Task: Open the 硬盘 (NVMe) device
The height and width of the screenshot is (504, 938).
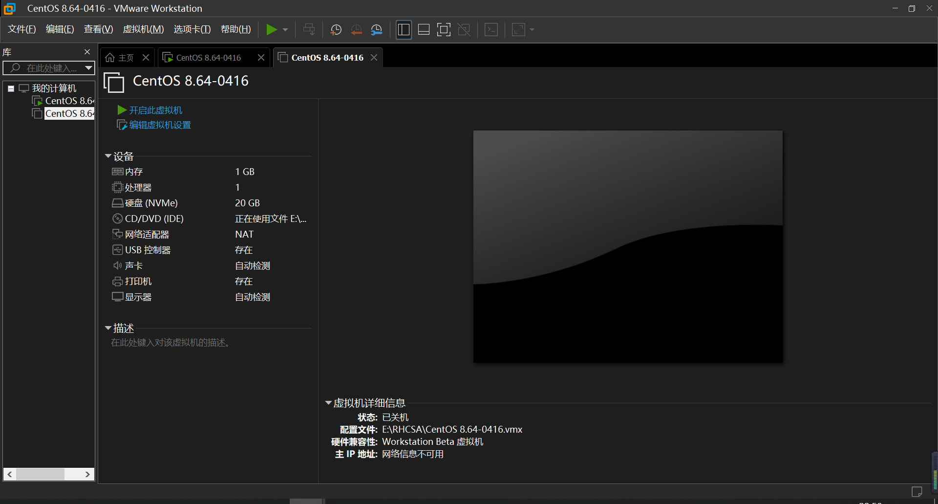Action: coord(145,203)
